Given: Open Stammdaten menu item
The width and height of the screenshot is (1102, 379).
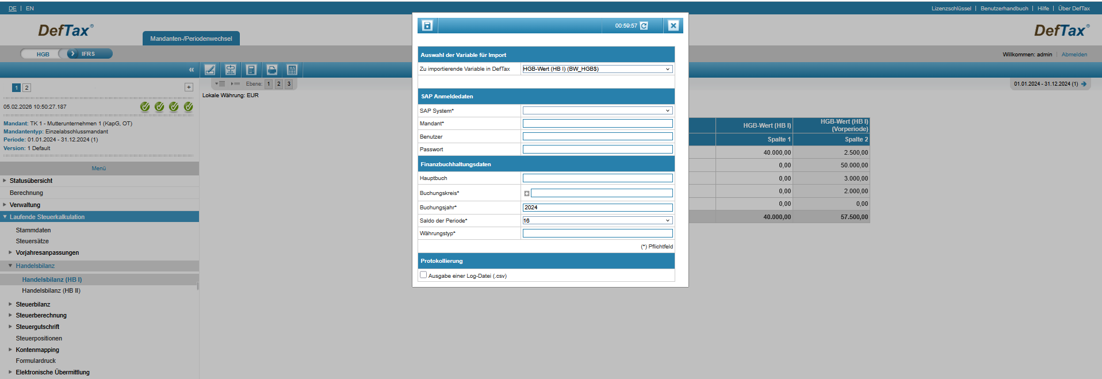Looking at the screenshot, I should tap(33, 230).
